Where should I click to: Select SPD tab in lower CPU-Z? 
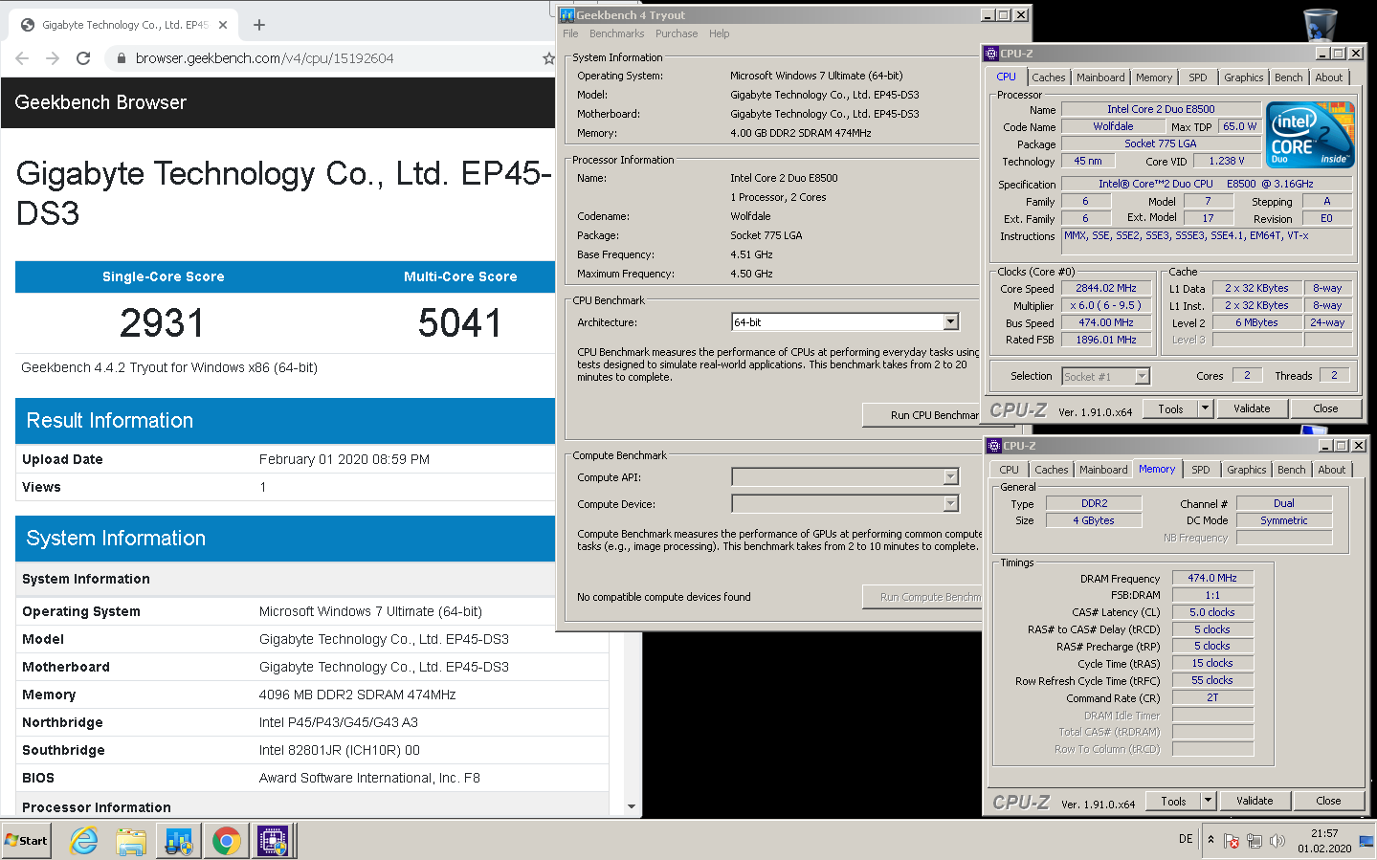pos(1201,470)
